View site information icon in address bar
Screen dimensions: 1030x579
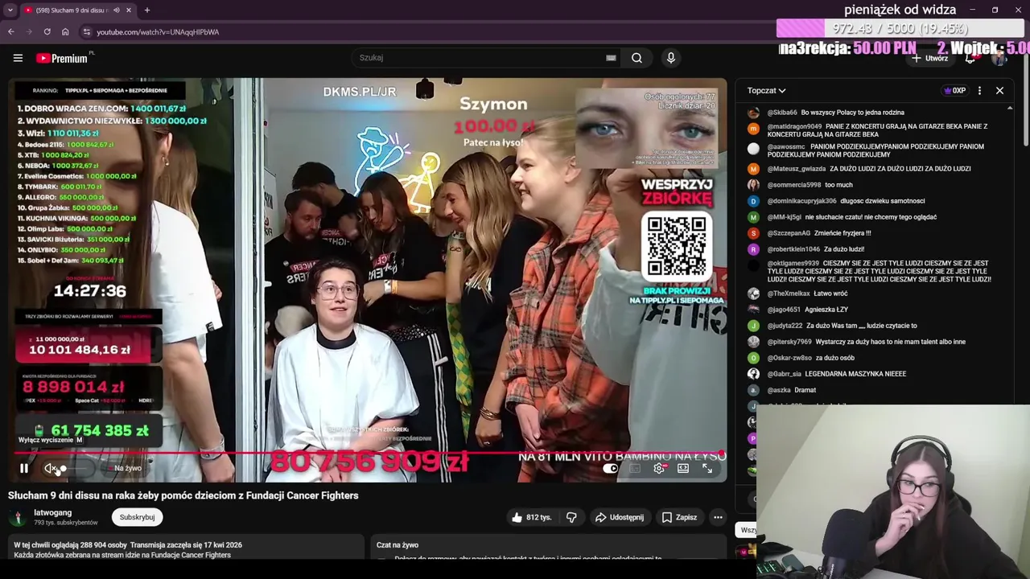[x=86, y=31]
